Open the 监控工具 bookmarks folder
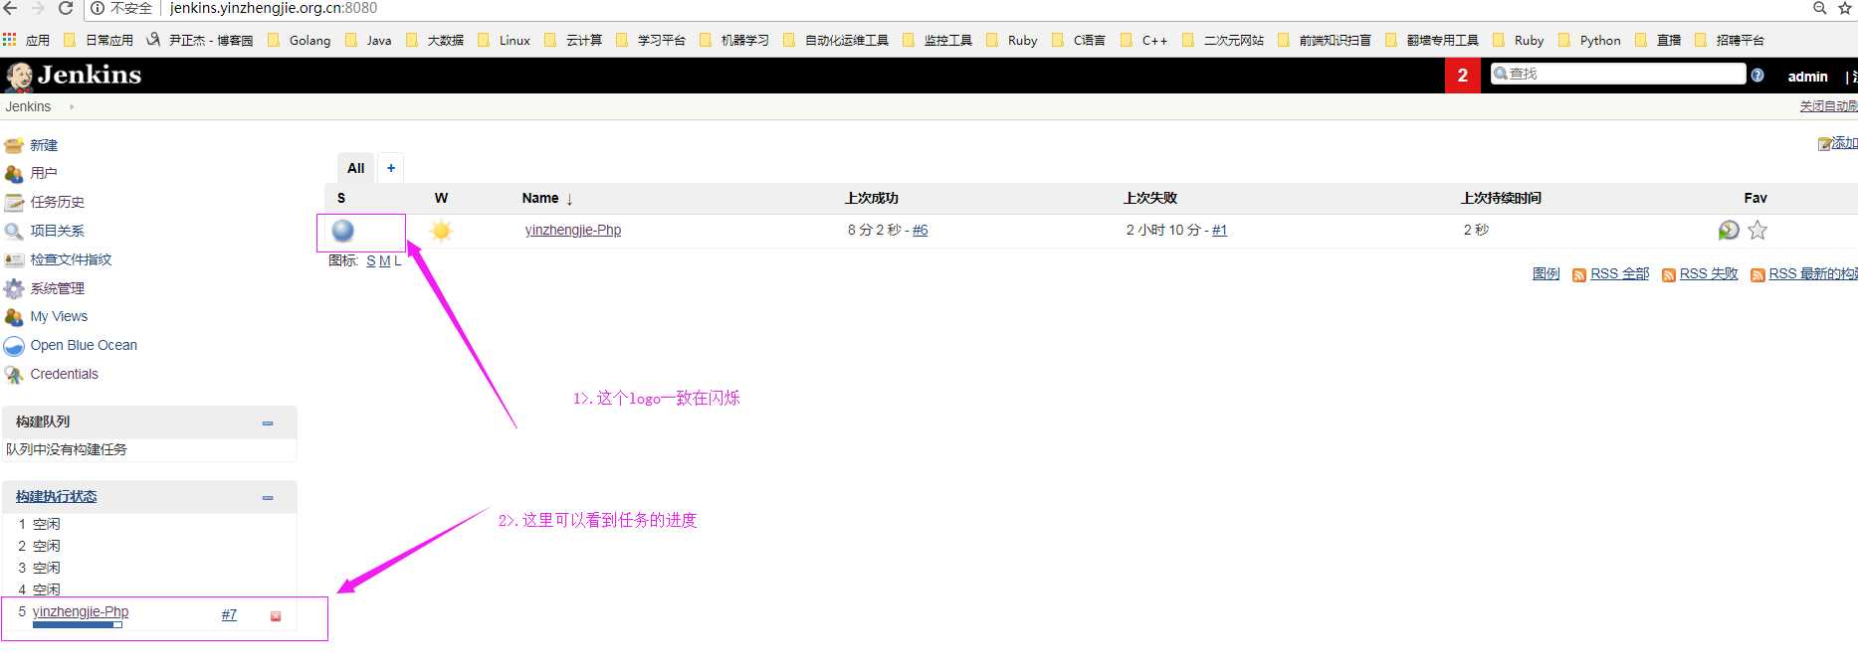This screenshot has height=672, width=1858. 937,41
